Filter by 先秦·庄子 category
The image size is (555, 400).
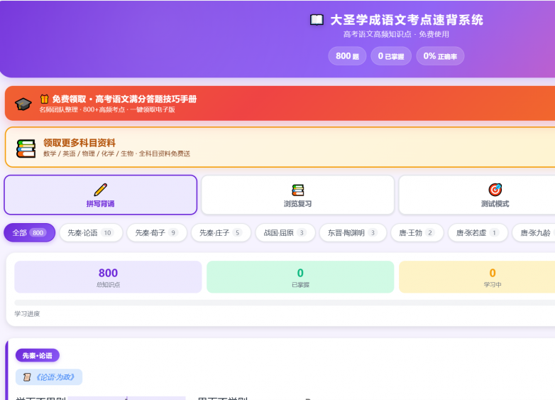pos(221,233)
